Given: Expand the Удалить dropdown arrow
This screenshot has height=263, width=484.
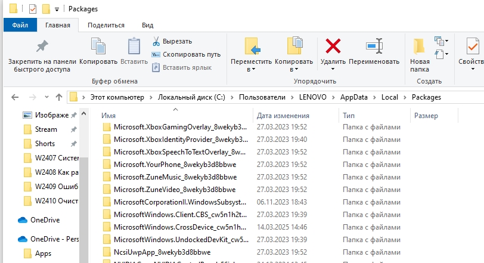Looking at the screenshot, I should (x=333, y=69).
